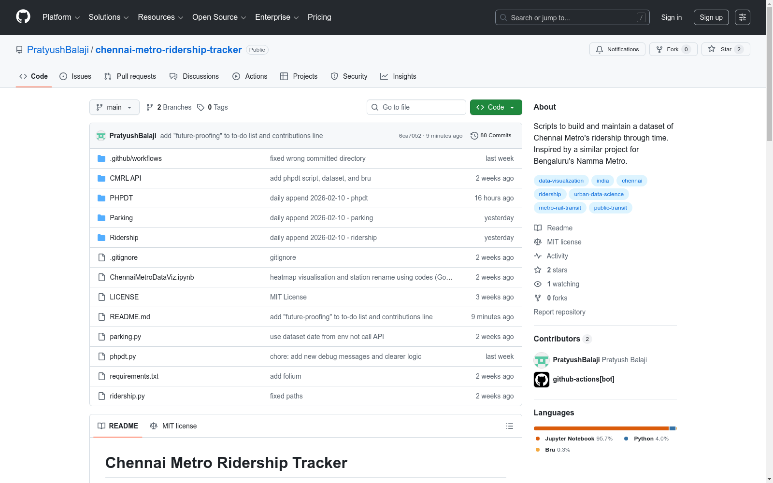Image resolution: width=773 pixels, height=483 pixels.
Task: Click the Python language color dot
Action: (626, 439)
